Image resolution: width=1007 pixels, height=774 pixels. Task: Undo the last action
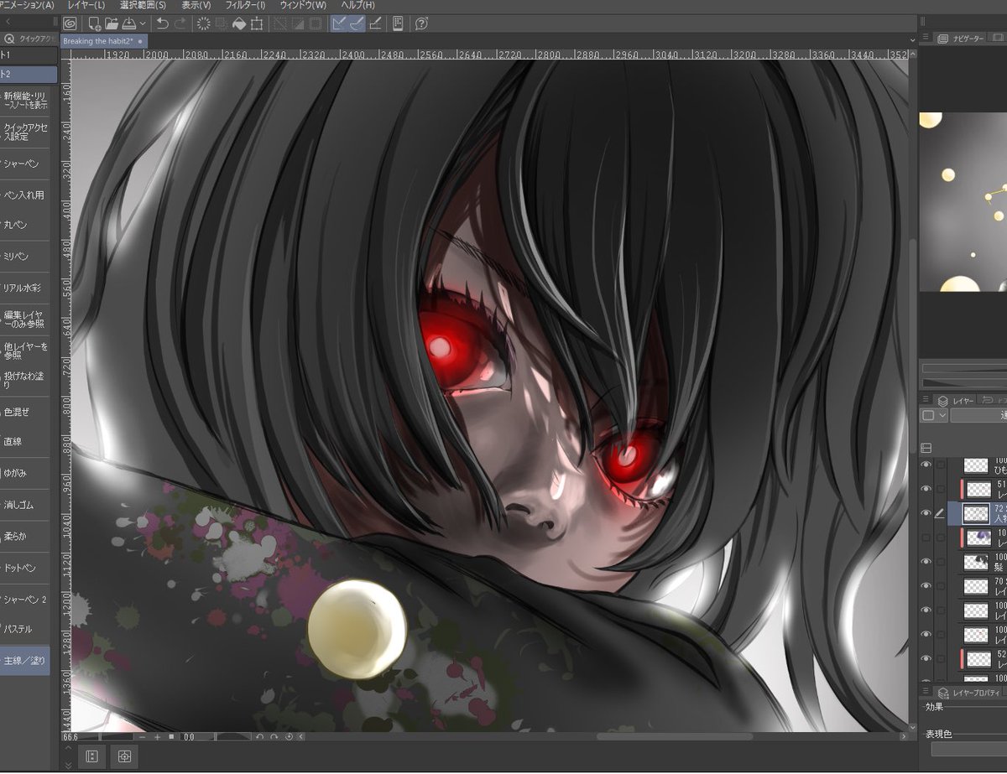click(163, 23)
